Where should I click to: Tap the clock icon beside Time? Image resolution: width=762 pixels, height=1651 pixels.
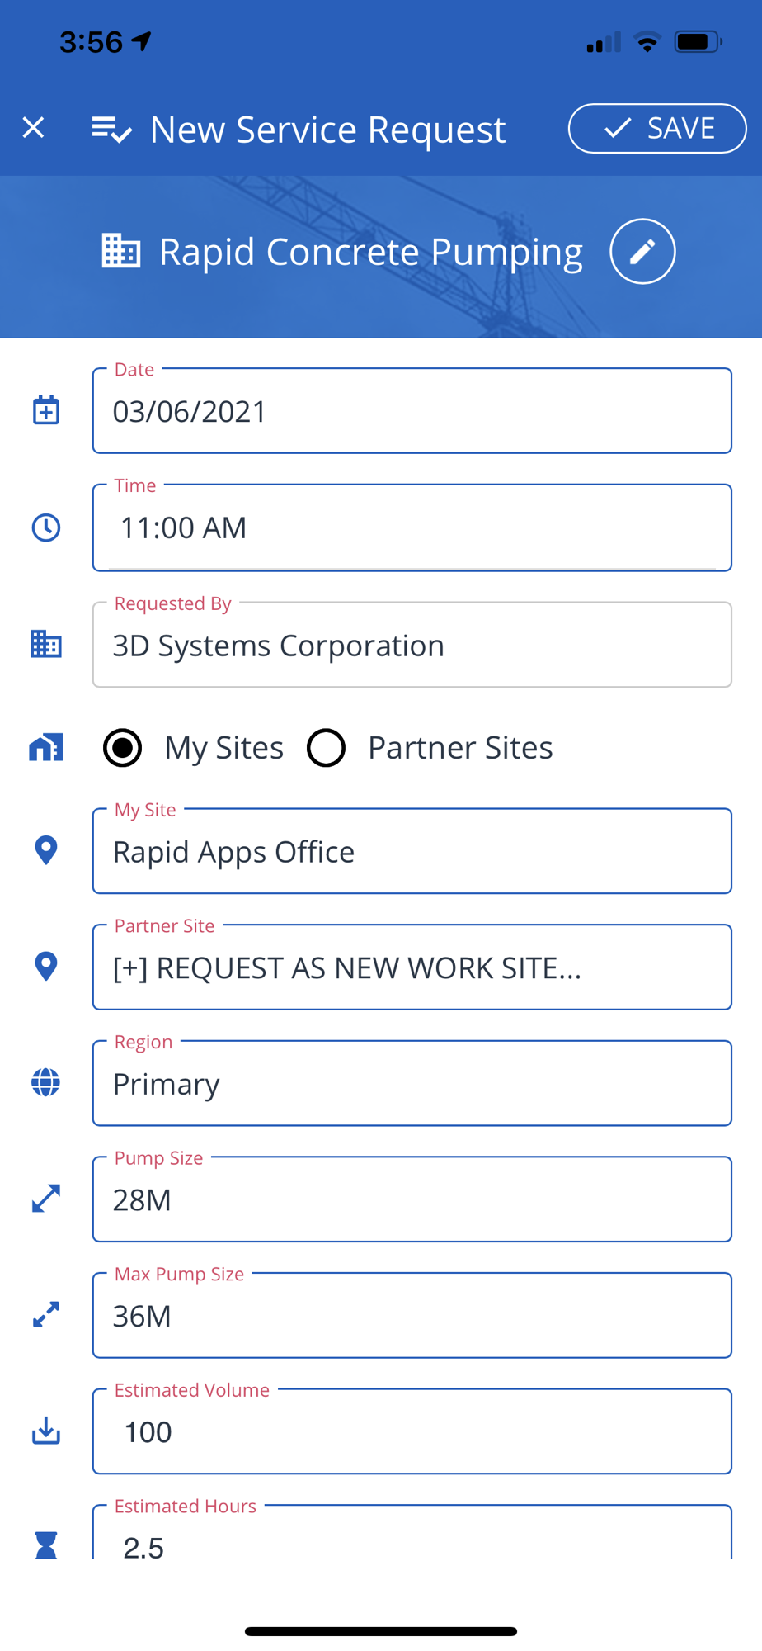tap(46, 527)
